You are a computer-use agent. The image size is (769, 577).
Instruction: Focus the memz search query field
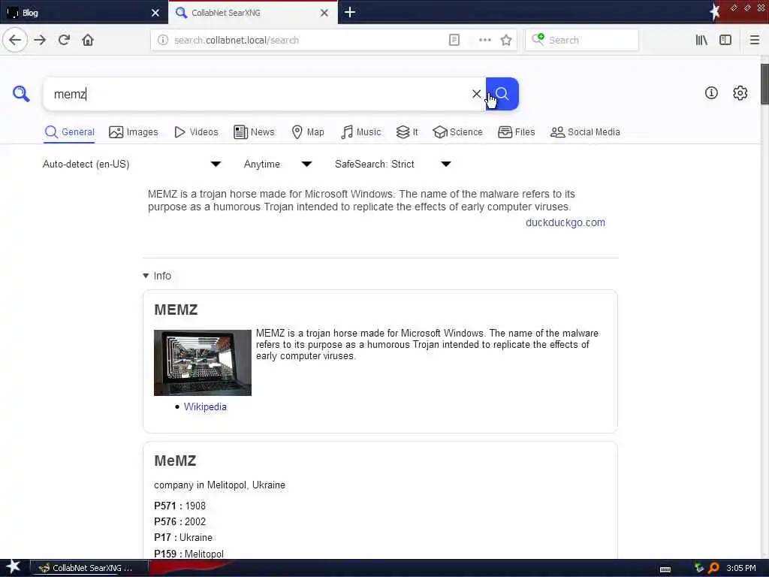pyautogui.click(x=260, y=94)
